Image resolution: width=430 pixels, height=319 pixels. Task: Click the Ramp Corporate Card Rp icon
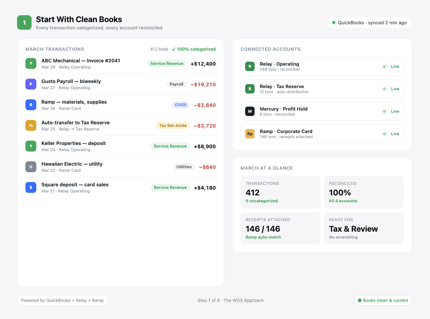[x=250, y=134]
